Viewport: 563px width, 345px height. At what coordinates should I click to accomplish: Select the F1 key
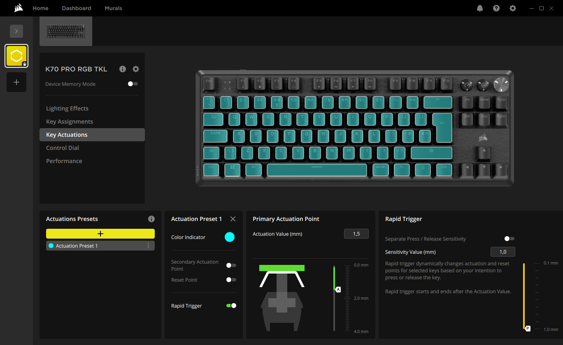(243, 84)
